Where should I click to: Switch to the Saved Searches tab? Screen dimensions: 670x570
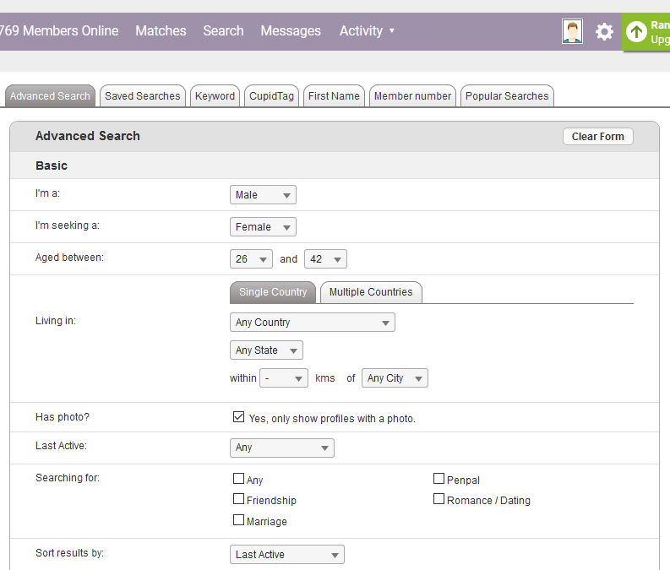(142, 96)
